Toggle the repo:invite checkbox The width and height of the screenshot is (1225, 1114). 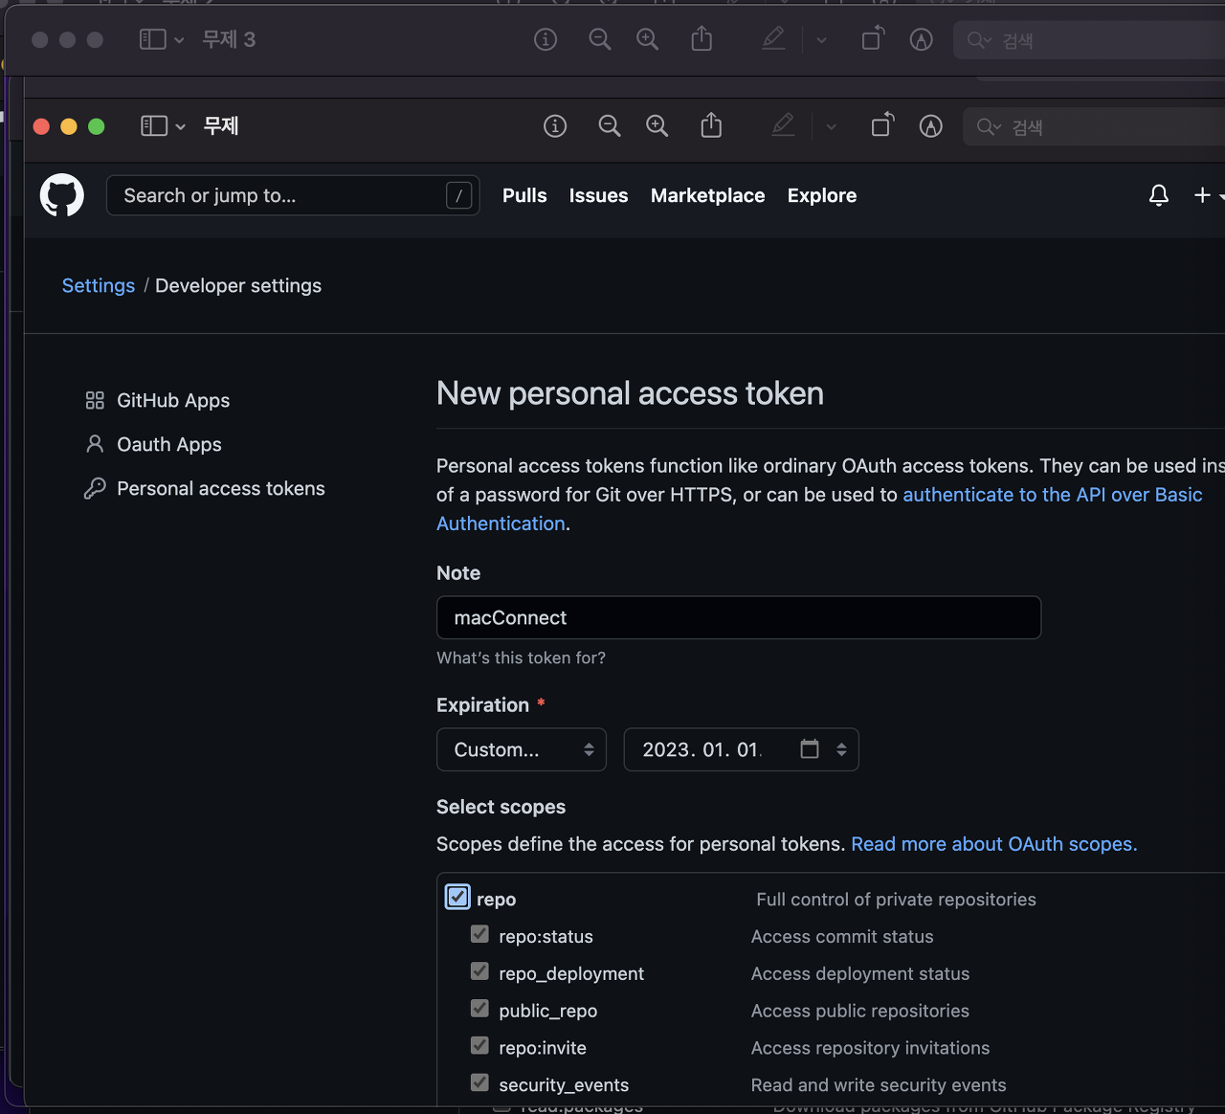point(480,1046)
